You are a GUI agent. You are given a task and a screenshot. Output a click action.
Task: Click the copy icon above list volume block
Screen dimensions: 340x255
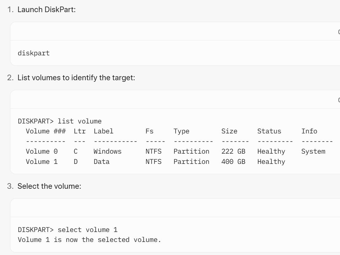339,100
